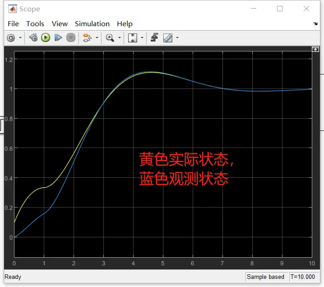Expand the Highlight block dropdown arrow
The width and height of the screenshot is (324, 287).
coord(97,38)
